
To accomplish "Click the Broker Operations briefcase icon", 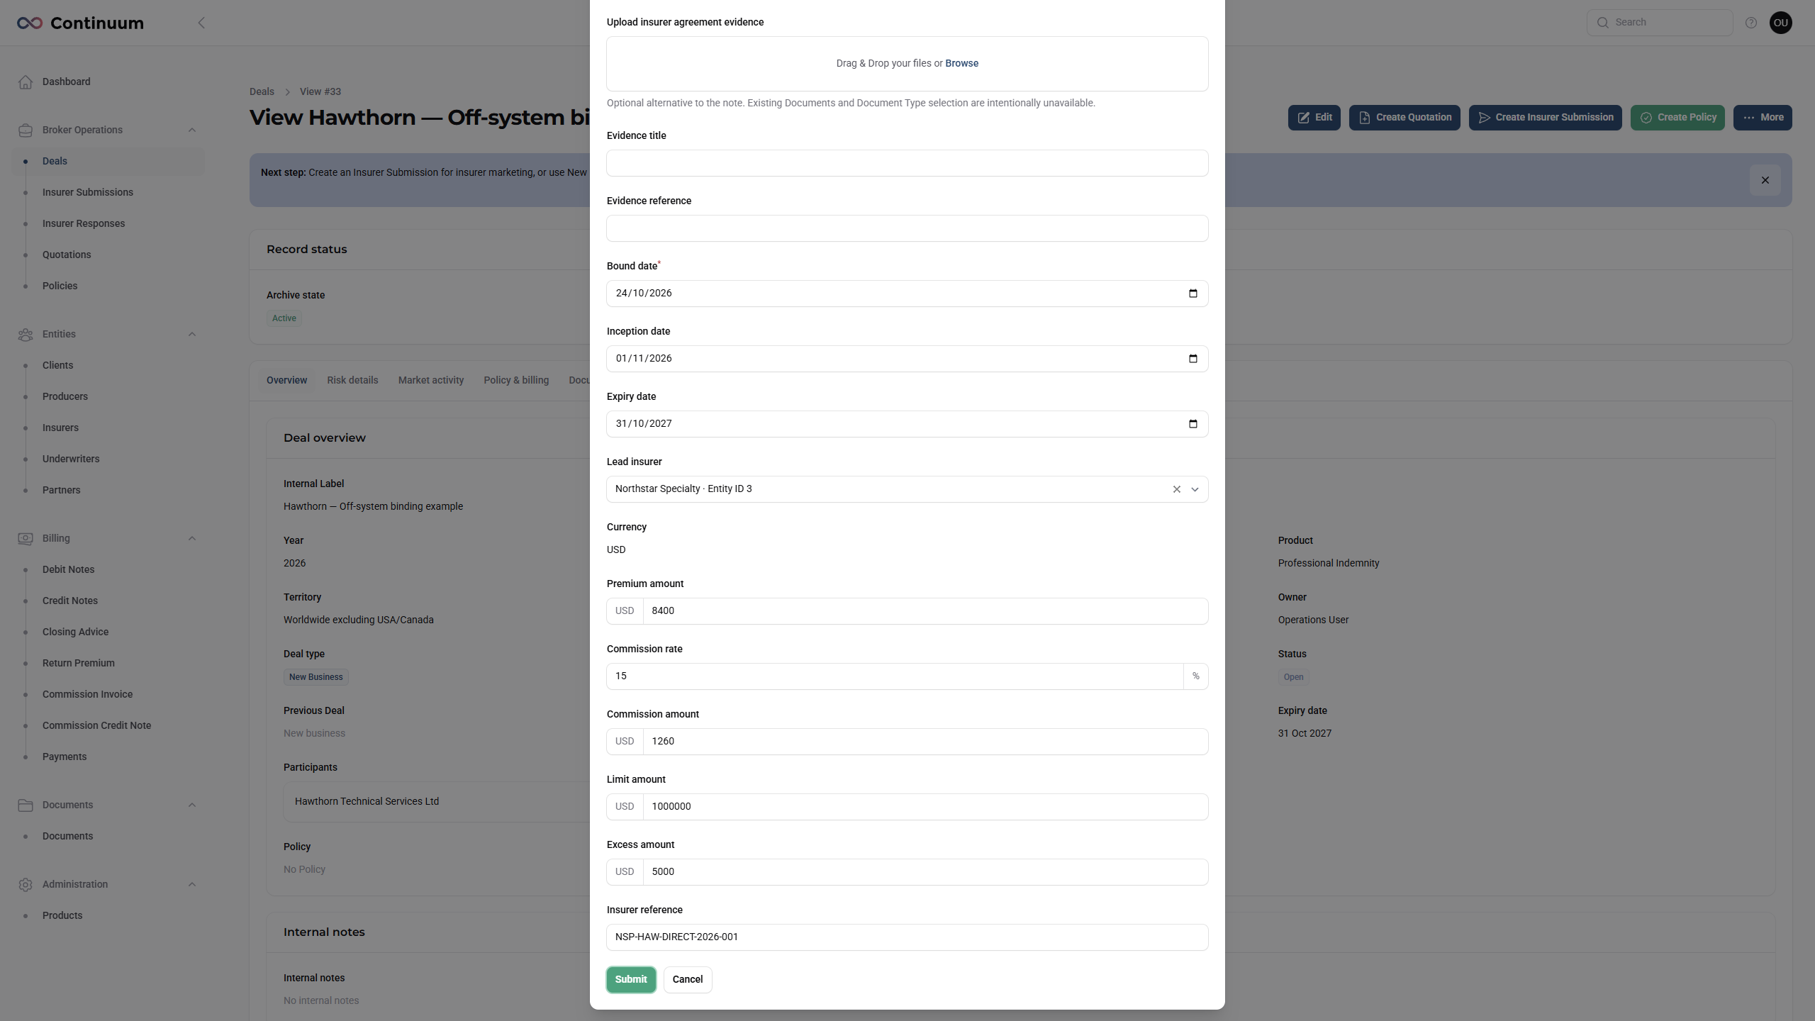I will [26, 130].
